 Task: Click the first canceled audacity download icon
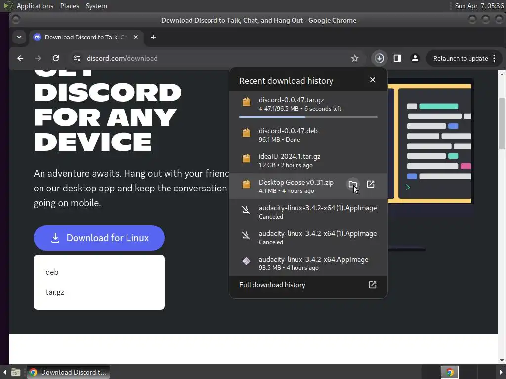tap(246, 210)
